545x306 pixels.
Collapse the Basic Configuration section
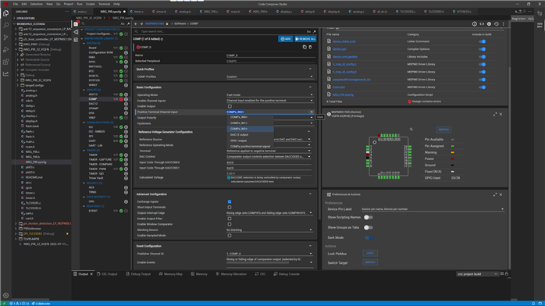coord(310,87)
